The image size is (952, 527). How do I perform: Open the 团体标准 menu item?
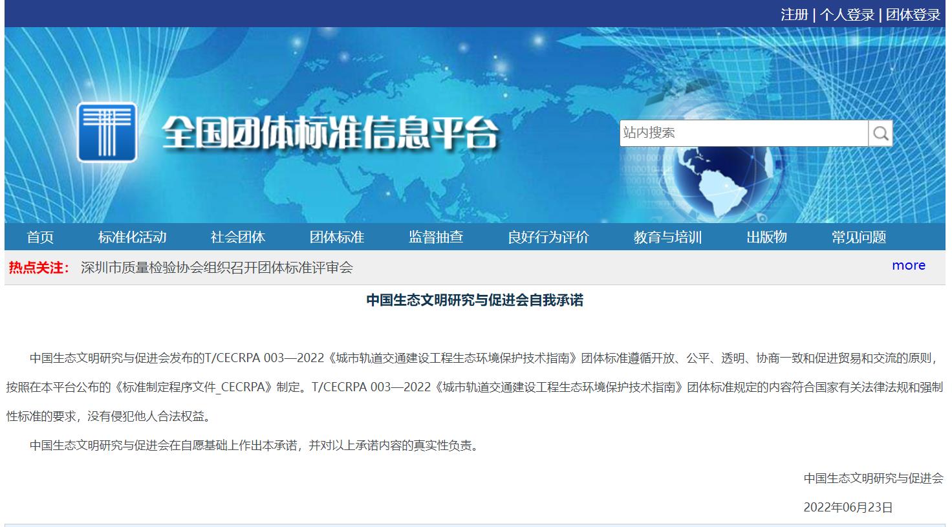click(x=336, y=237)
